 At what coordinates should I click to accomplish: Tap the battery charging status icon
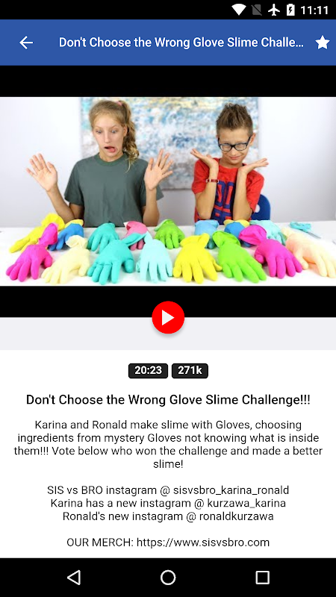coord(290,10)
